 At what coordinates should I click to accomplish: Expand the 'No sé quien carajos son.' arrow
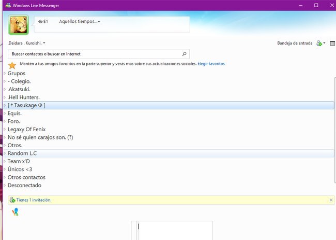(5, 137)
